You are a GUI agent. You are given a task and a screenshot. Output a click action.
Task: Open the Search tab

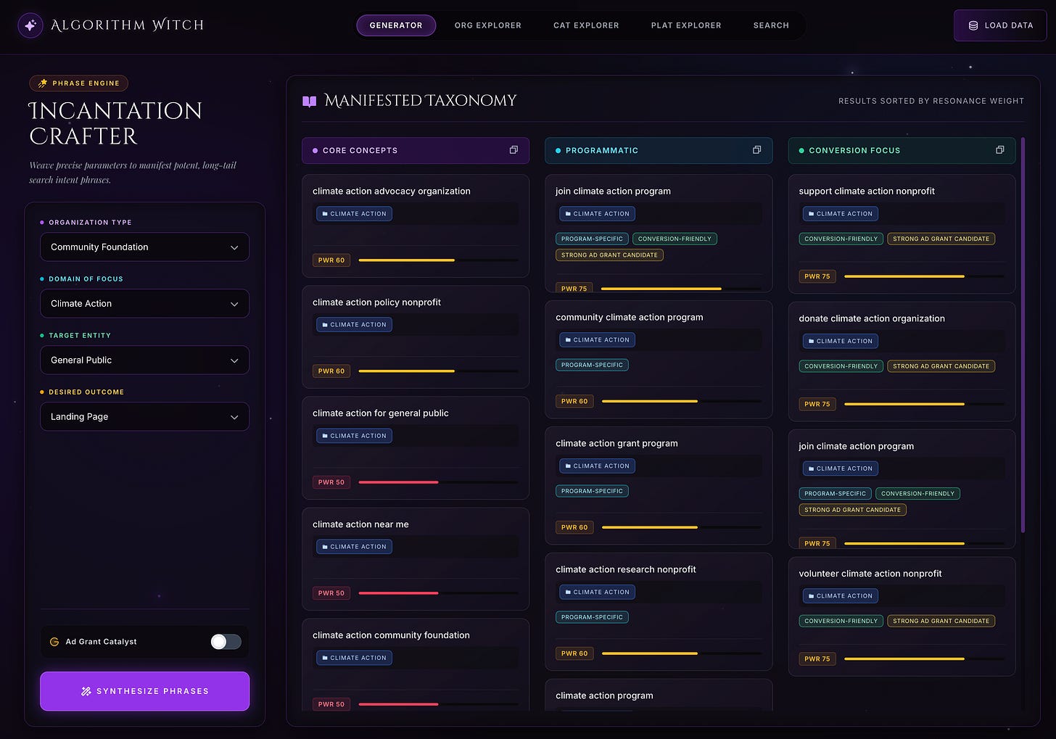click(x=771, y=25)
